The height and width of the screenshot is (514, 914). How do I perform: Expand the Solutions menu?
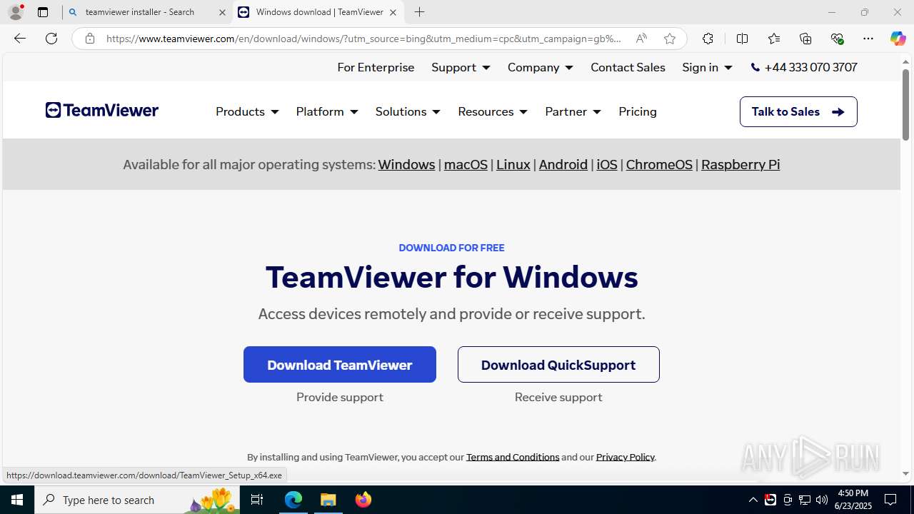coord(408,111)
